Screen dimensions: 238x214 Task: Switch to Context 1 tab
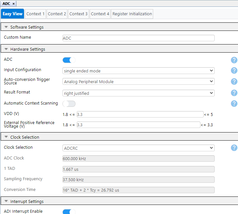[x=35, y=14]
